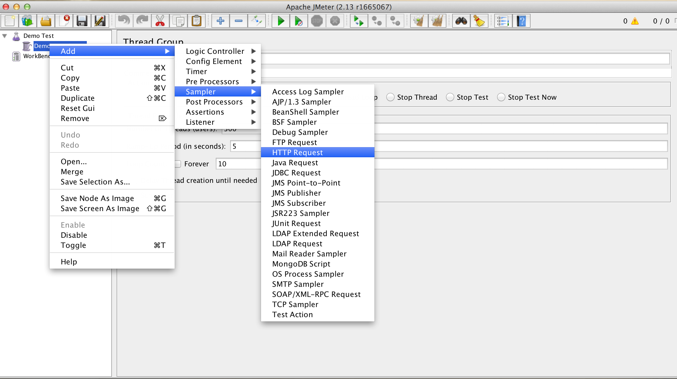Expand the Listener submenu
Viewport: 677px width, 379px height.
[218, 122]
